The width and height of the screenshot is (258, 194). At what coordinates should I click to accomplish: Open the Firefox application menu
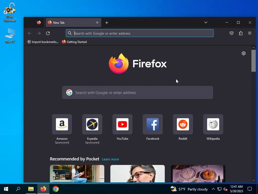point(250,33)
